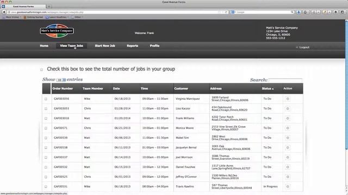This screenshot has width=348, height=195.
Task: Click action gear icon for order GAF00531
Action: click(x=288, y=186)
